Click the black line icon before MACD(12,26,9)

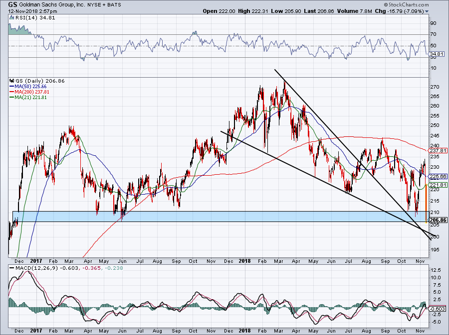coord(12,268)
